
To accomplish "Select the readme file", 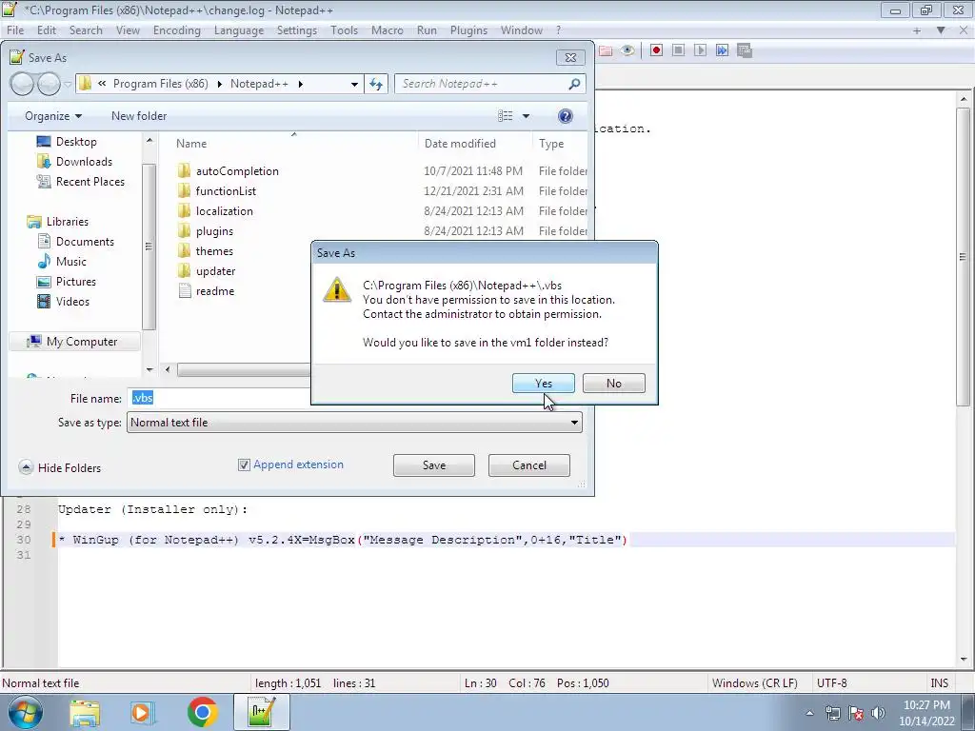I will (214, 291).
